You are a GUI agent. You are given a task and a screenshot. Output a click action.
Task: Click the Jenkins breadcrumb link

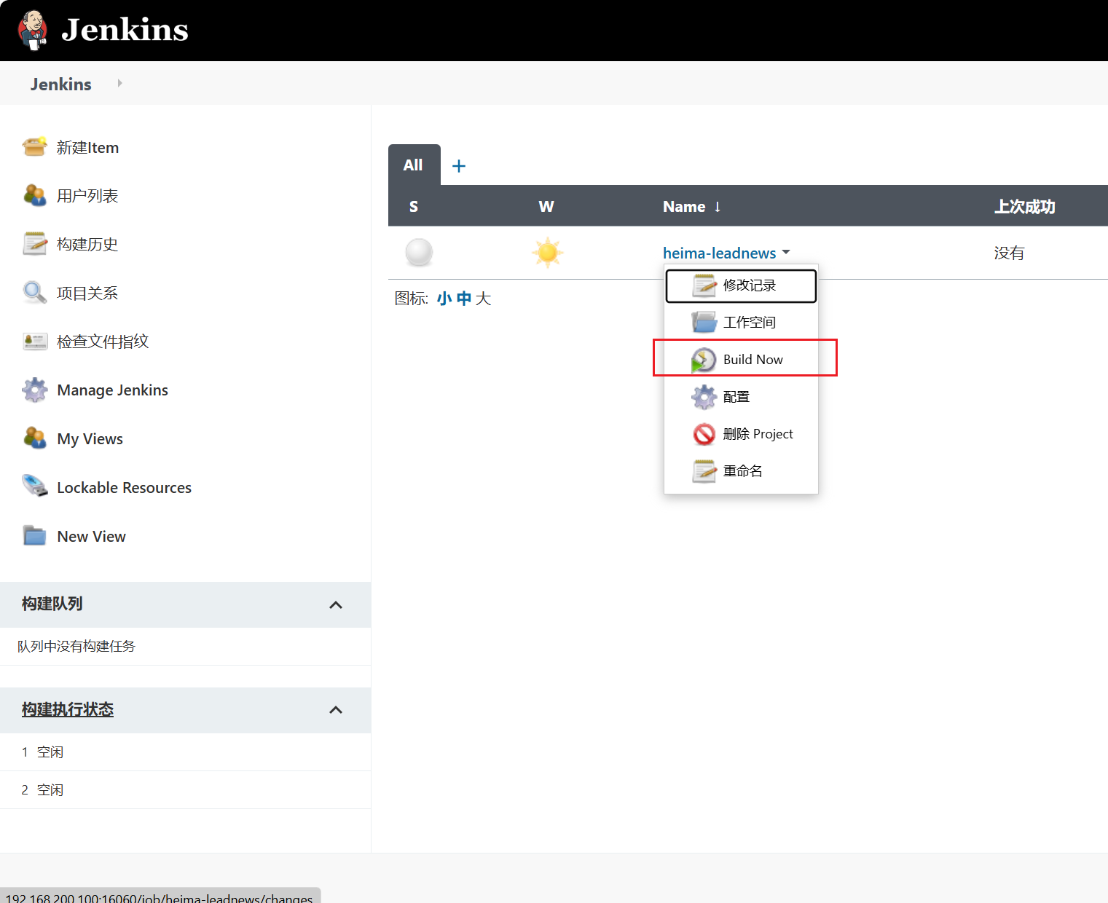61,84
